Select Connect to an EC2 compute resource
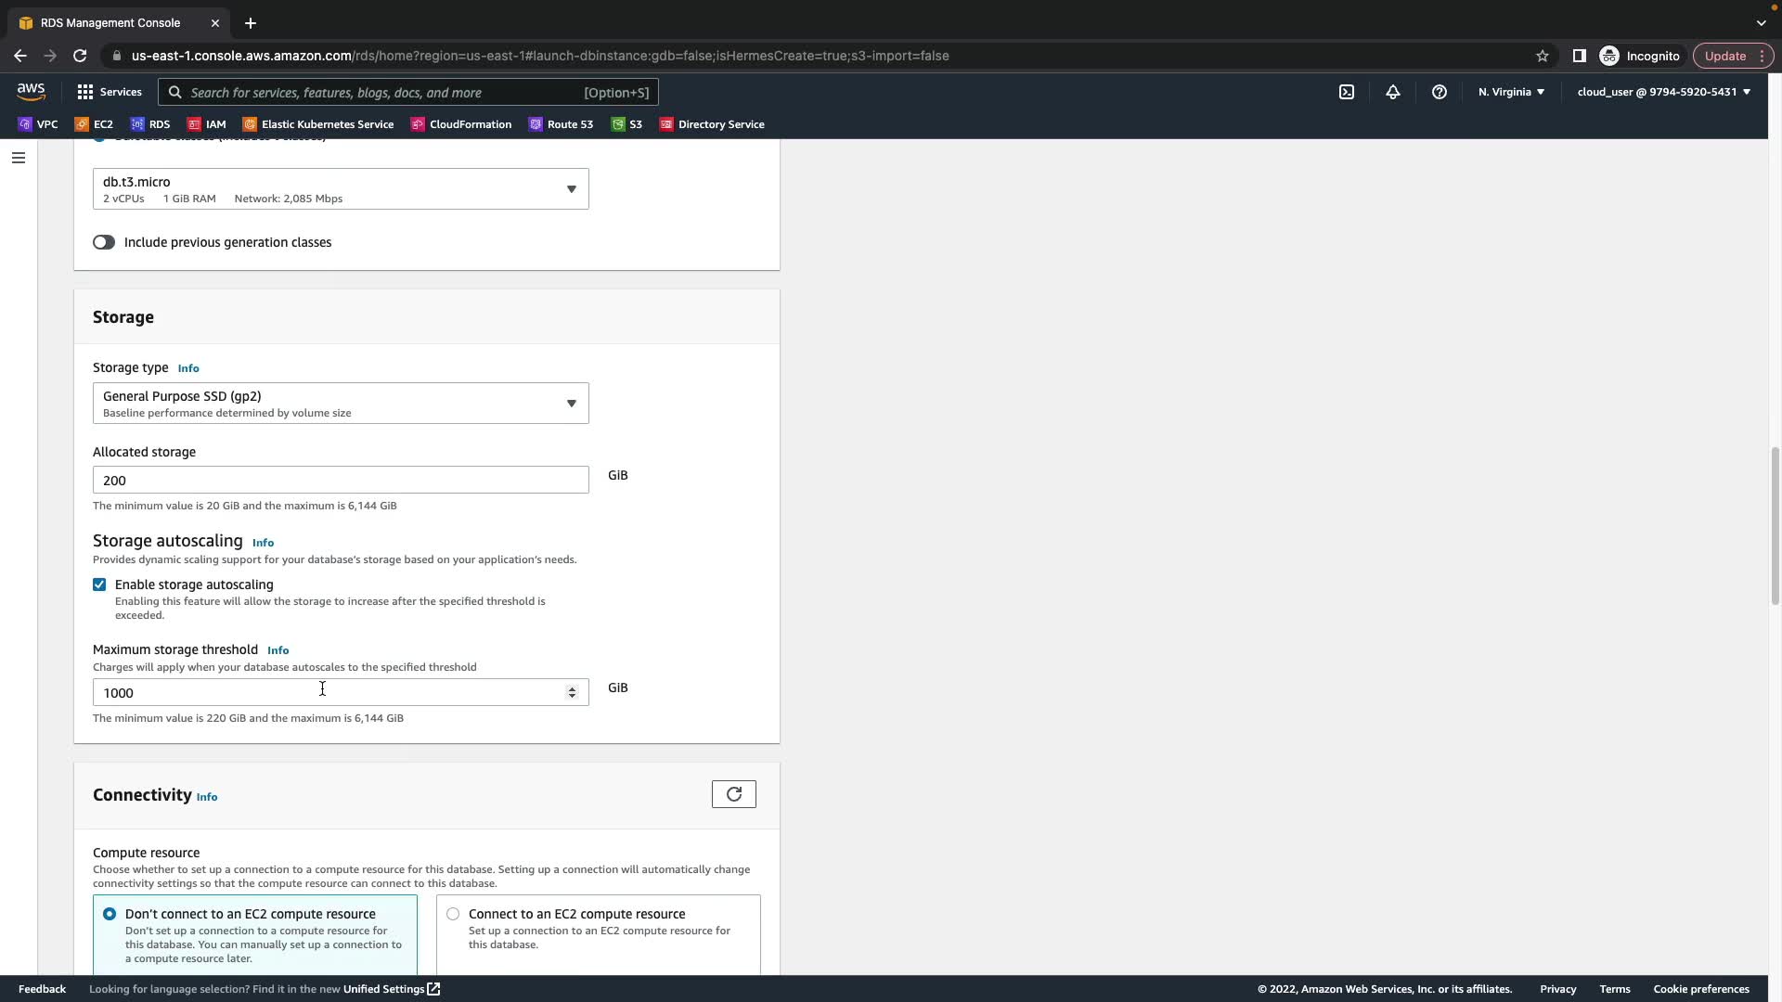This screenshot has width=1782, height=1002. pos(453,914)
